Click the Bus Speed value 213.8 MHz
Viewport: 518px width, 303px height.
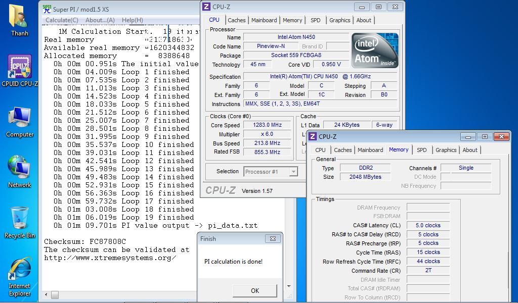click(267, 143)
